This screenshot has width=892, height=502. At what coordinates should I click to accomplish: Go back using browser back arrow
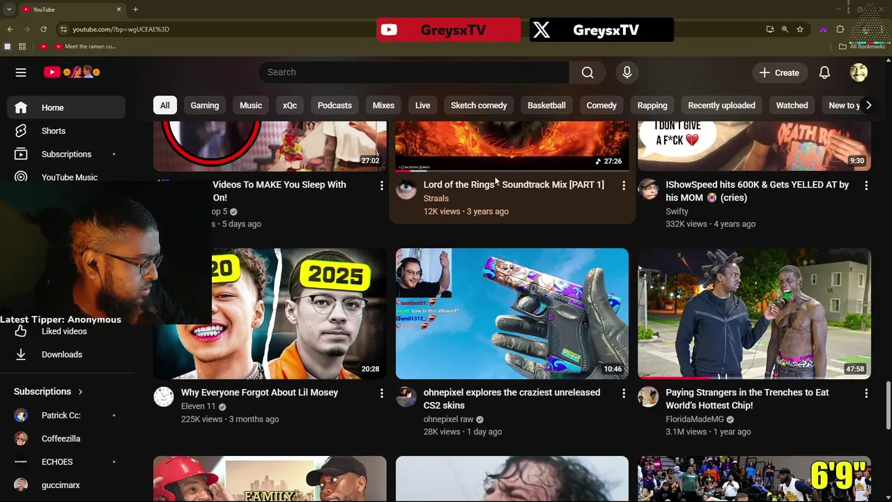point(10,29)
